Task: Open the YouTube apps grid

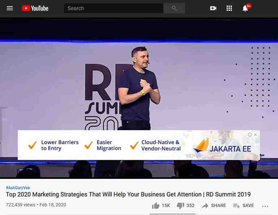Action: (x=229, y=8)
